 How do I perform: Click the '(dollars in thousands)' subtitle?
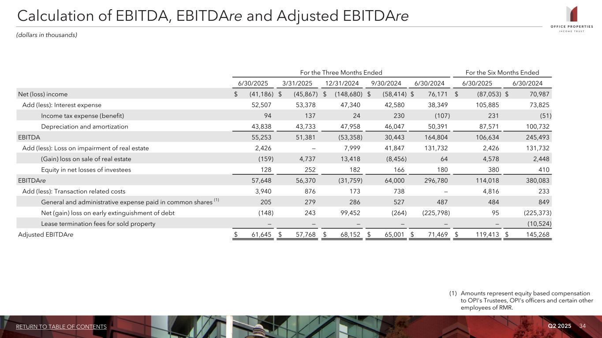[x=47, y=35]
